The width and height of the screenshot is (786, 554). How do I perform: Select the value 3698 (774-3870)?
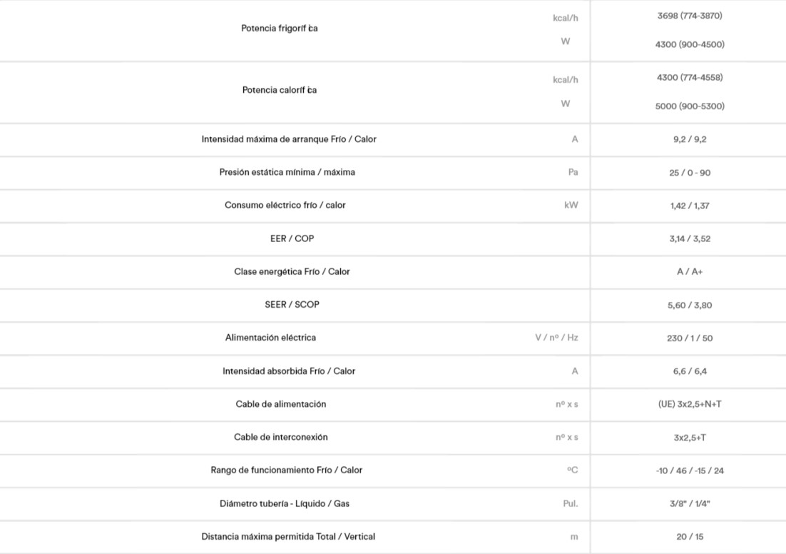tap(690, 16)
